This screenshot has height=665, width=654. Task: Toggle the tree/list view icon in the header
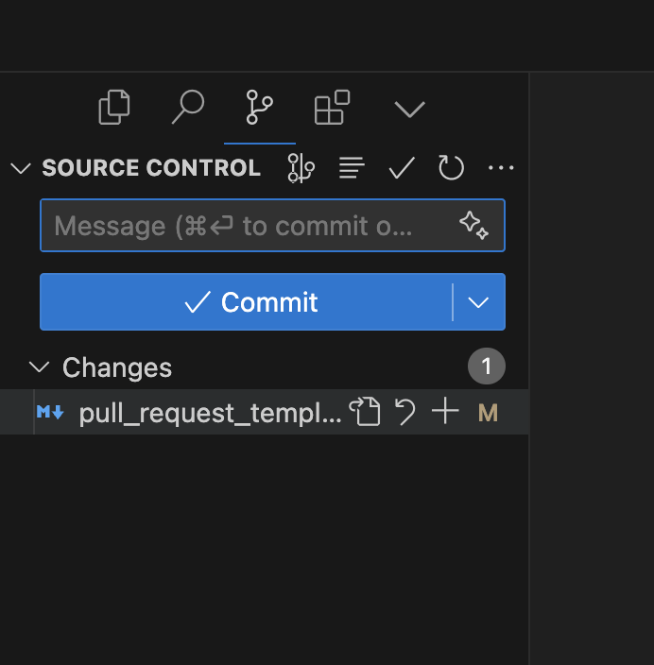point(352,168)
